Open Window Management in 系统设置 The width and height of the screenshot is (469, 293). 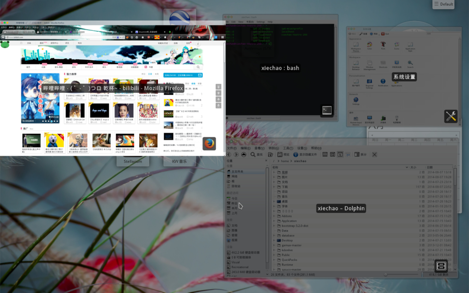(370, 65)
